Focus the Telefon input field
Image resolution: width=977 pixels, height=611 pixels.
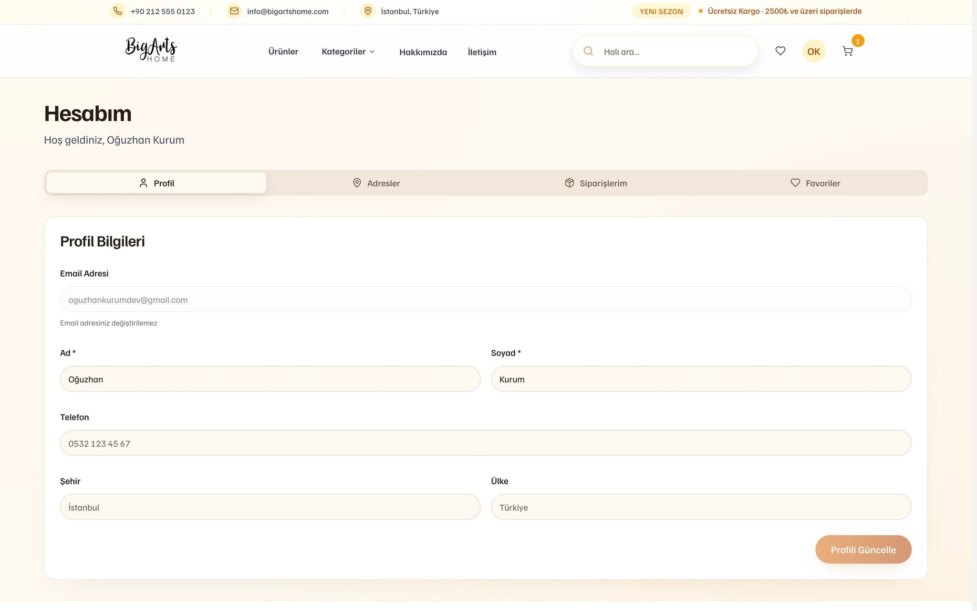(486, 443)
